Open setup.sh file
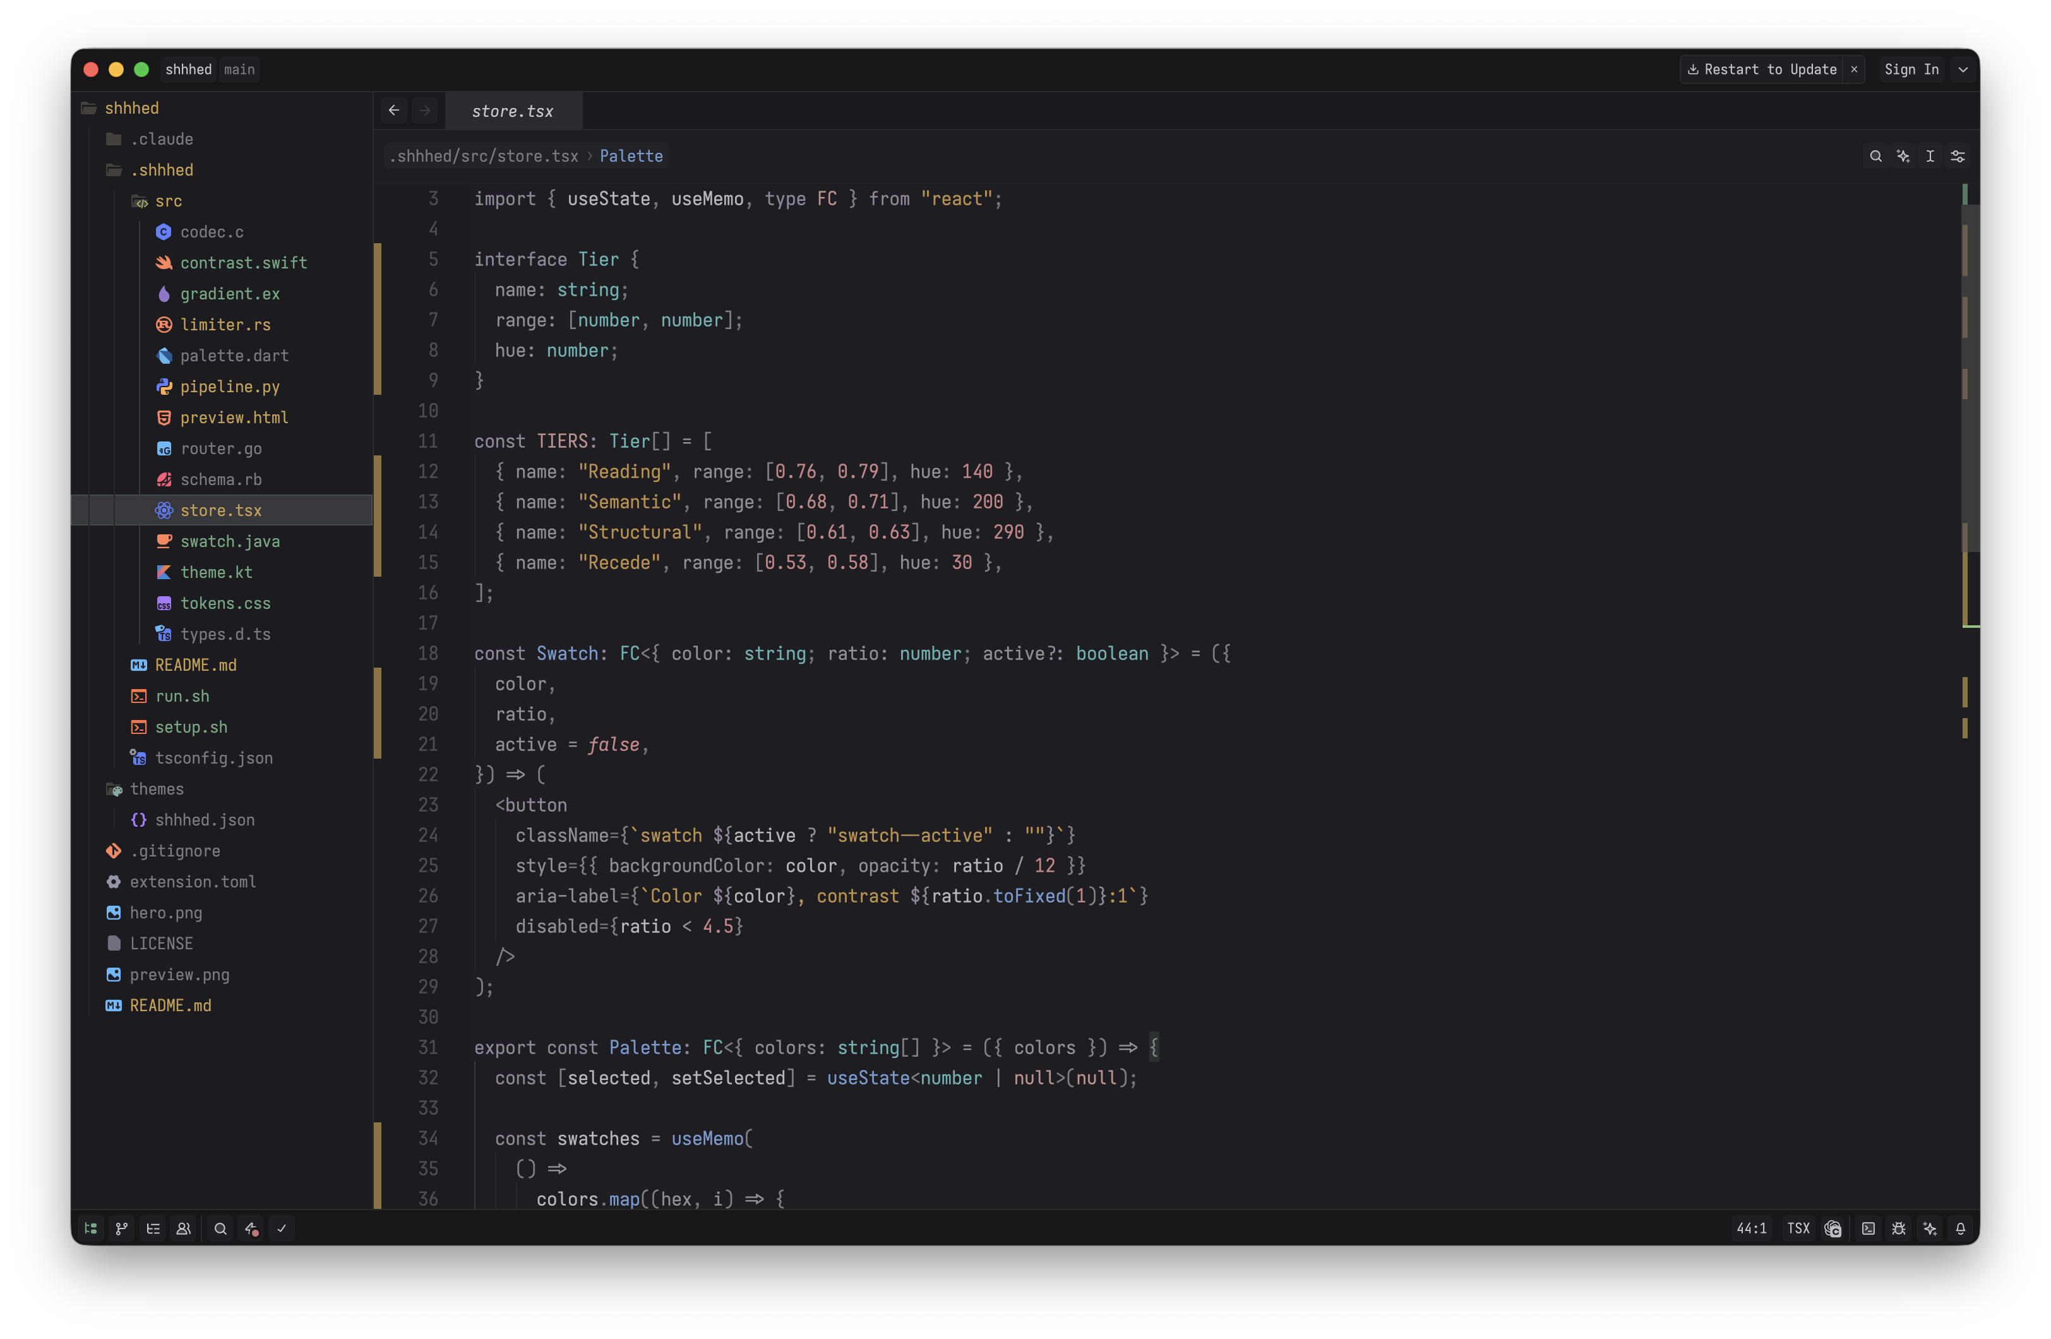 coord(222,727)
